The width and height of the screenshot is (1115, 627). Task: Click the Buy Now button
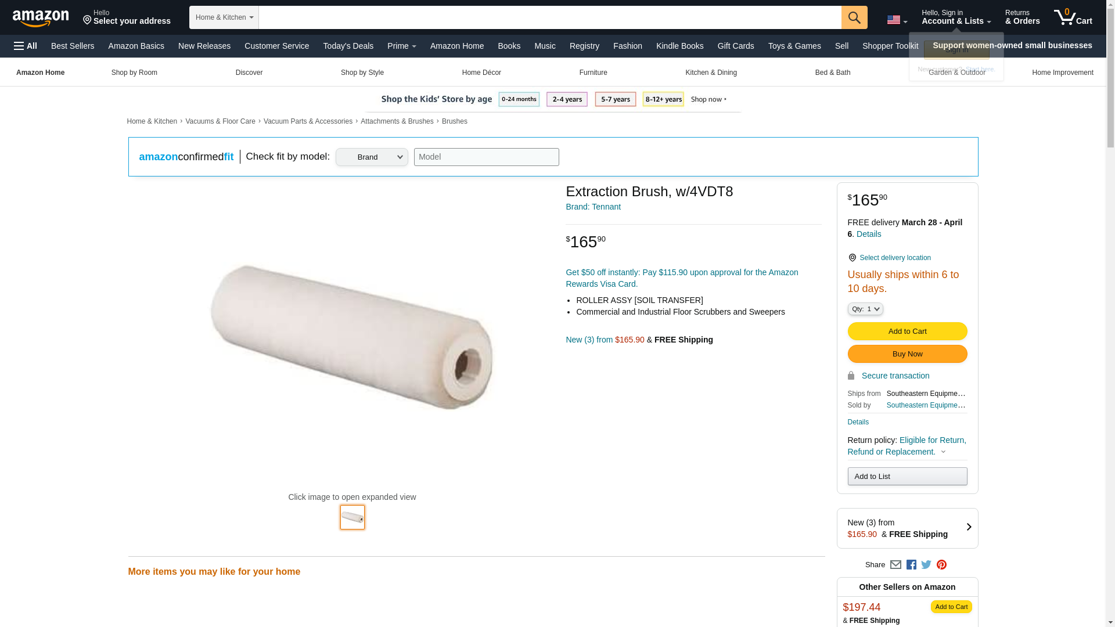(x=907, y=354)
